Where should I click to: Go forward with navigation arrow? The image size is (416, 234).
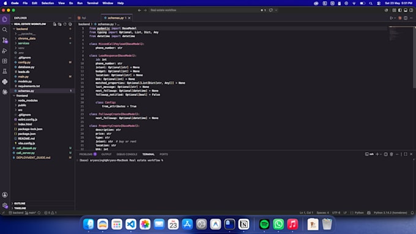point(145,10)
